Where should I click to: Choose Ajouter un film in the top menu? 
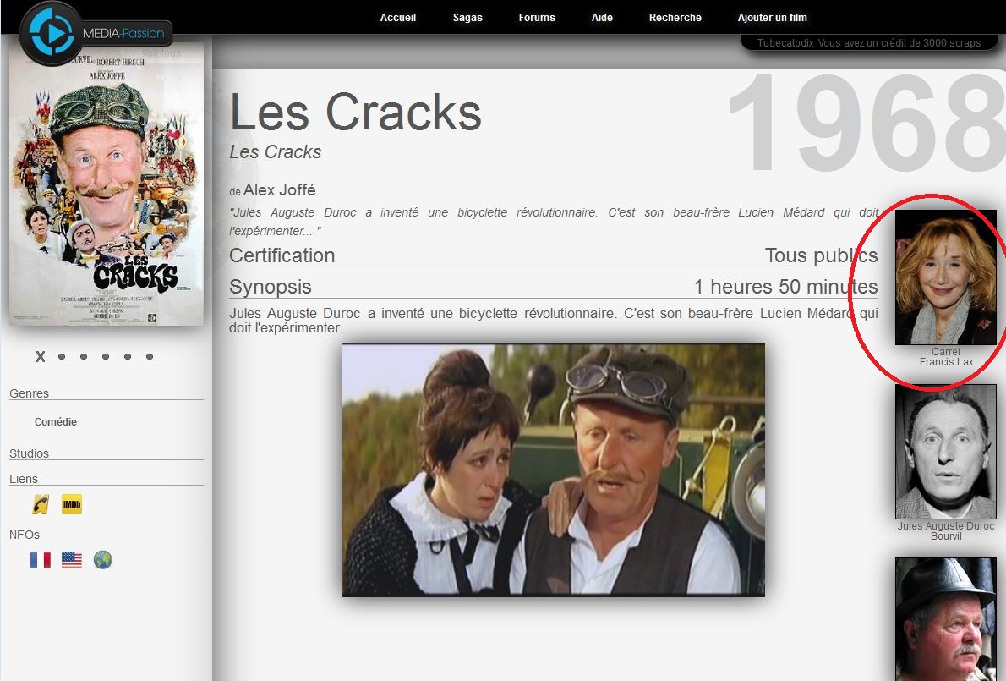coord(773,17)
